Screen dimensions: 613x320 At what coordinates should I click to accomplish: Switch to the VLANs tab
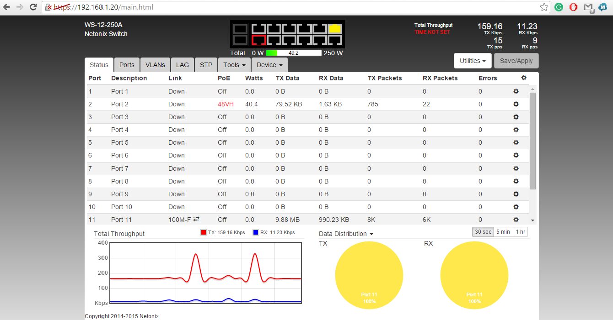(155, 65)
